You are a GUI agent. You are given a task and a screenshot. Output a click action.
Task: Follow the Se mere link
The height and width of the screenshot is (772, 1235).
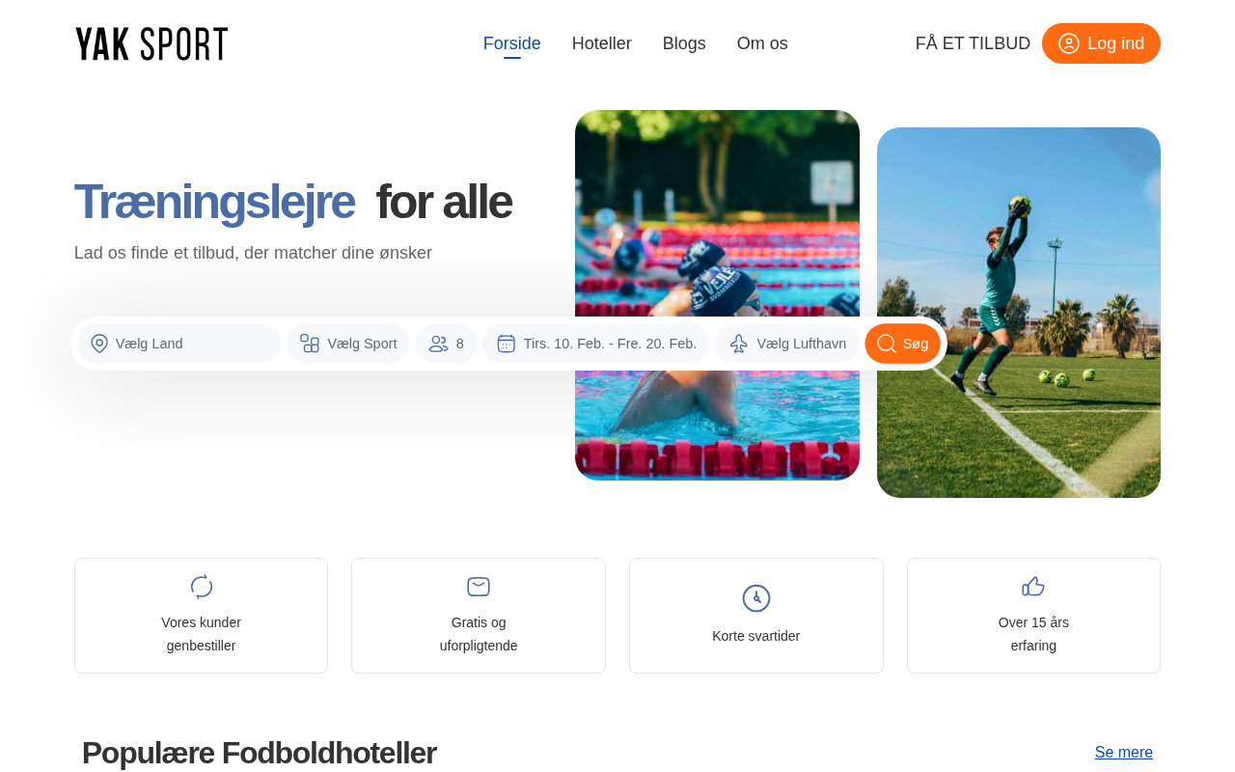pos(1124,753)
